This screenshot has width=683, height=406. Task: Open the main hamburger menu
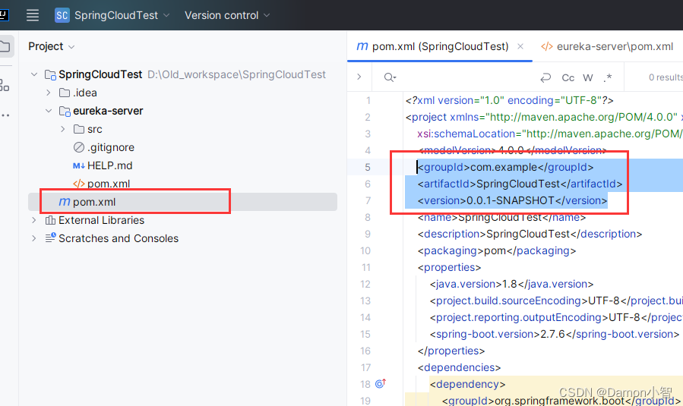click(33, 15)
